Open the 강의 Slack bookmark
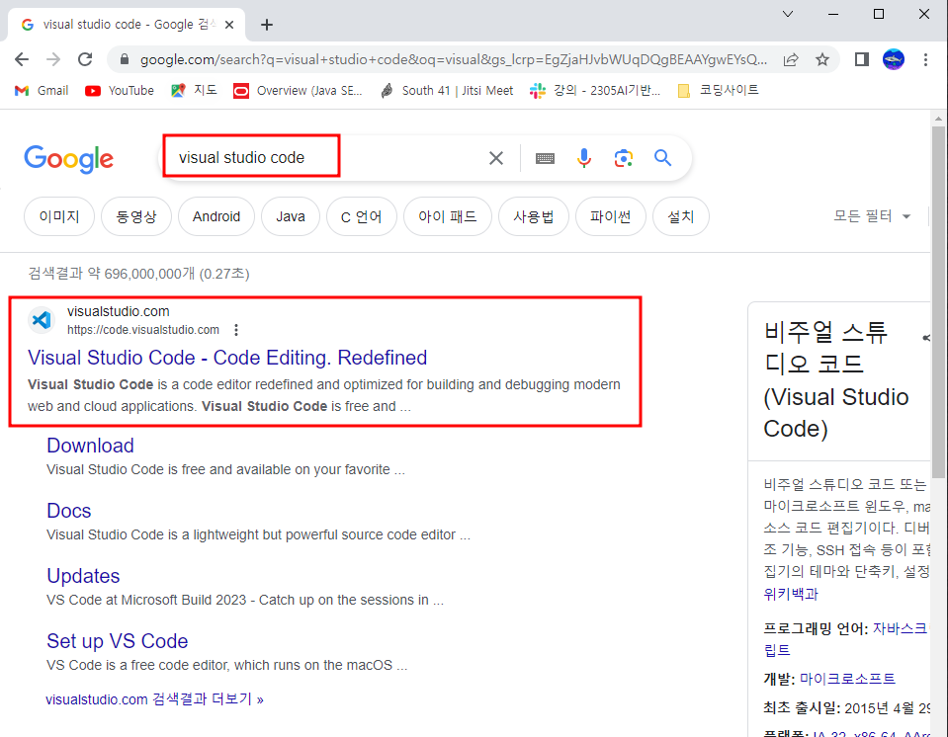This screenshot has width=948, height=737. 595,91
